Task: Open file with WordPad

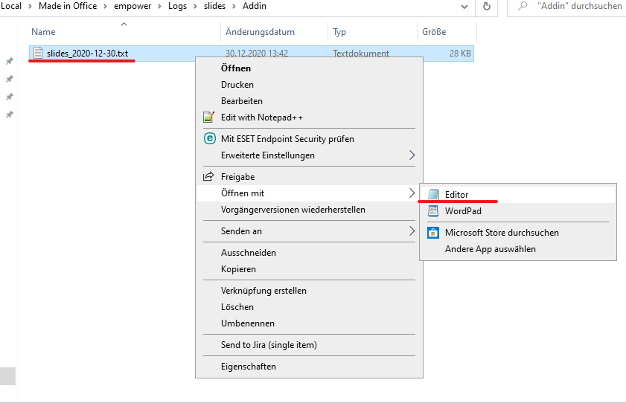Action: (x=518, y=211)
